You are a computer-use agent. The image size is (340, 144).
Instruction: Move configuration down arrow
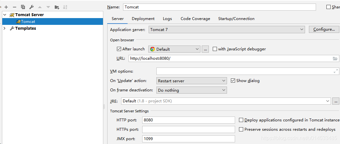click(x=48, y=7)
